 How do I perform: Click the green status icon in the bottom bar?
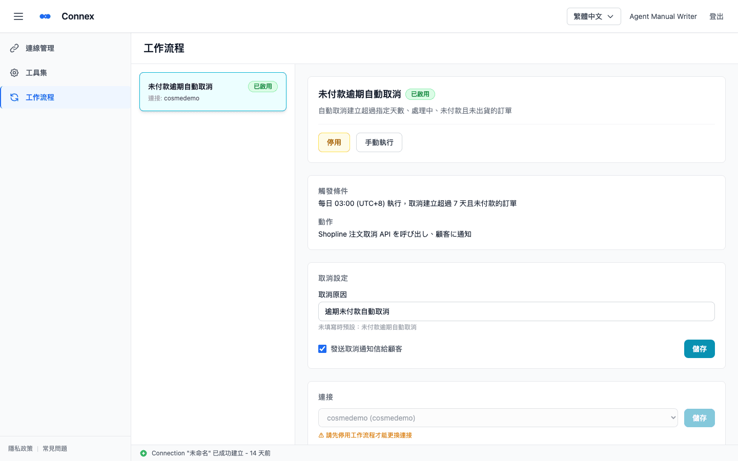click(143, 453)
